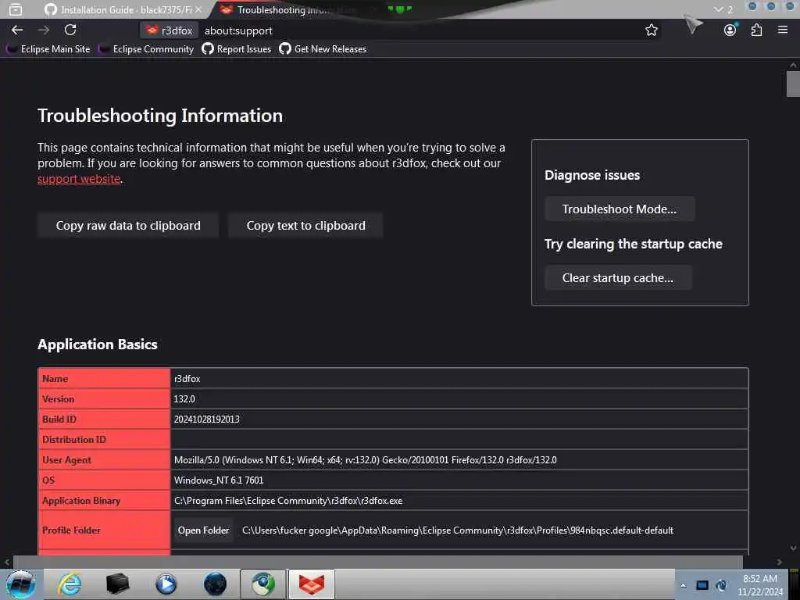This screenshot has height=600, width=800.
Task: Open the extensions puzzle icon
Action: (x=756, y=30)
